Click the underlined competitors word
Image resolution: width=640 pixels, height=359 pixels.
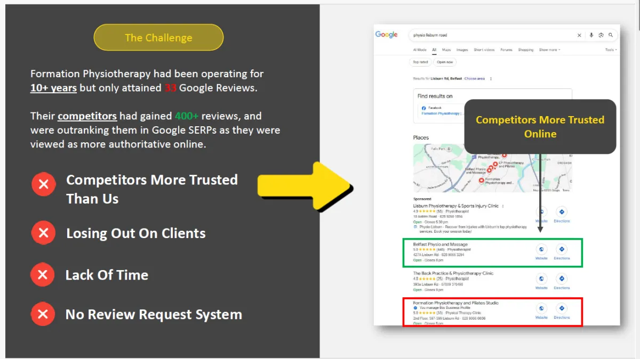coord(87,116)
